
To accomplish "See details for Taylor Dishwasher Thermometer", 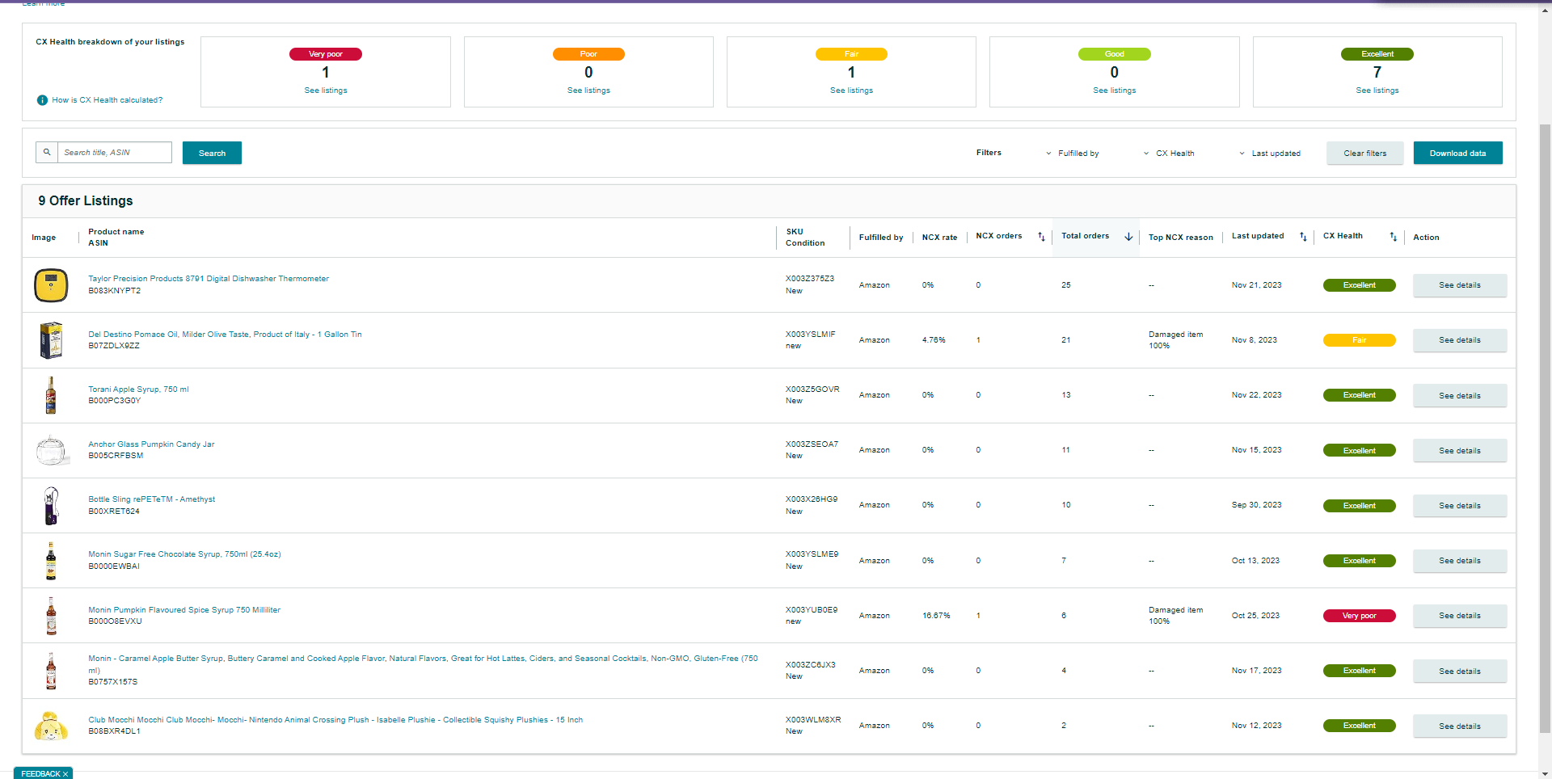I will [x=1459, y=285].
